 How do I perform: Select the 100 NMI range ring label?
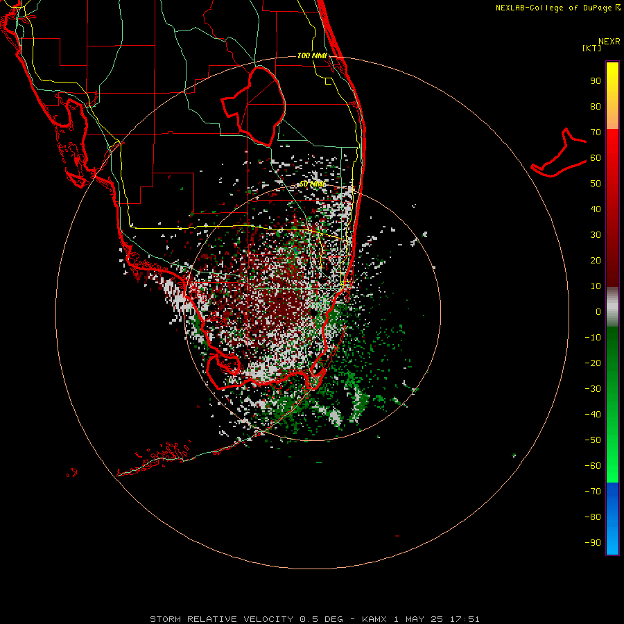coord(312,55)
